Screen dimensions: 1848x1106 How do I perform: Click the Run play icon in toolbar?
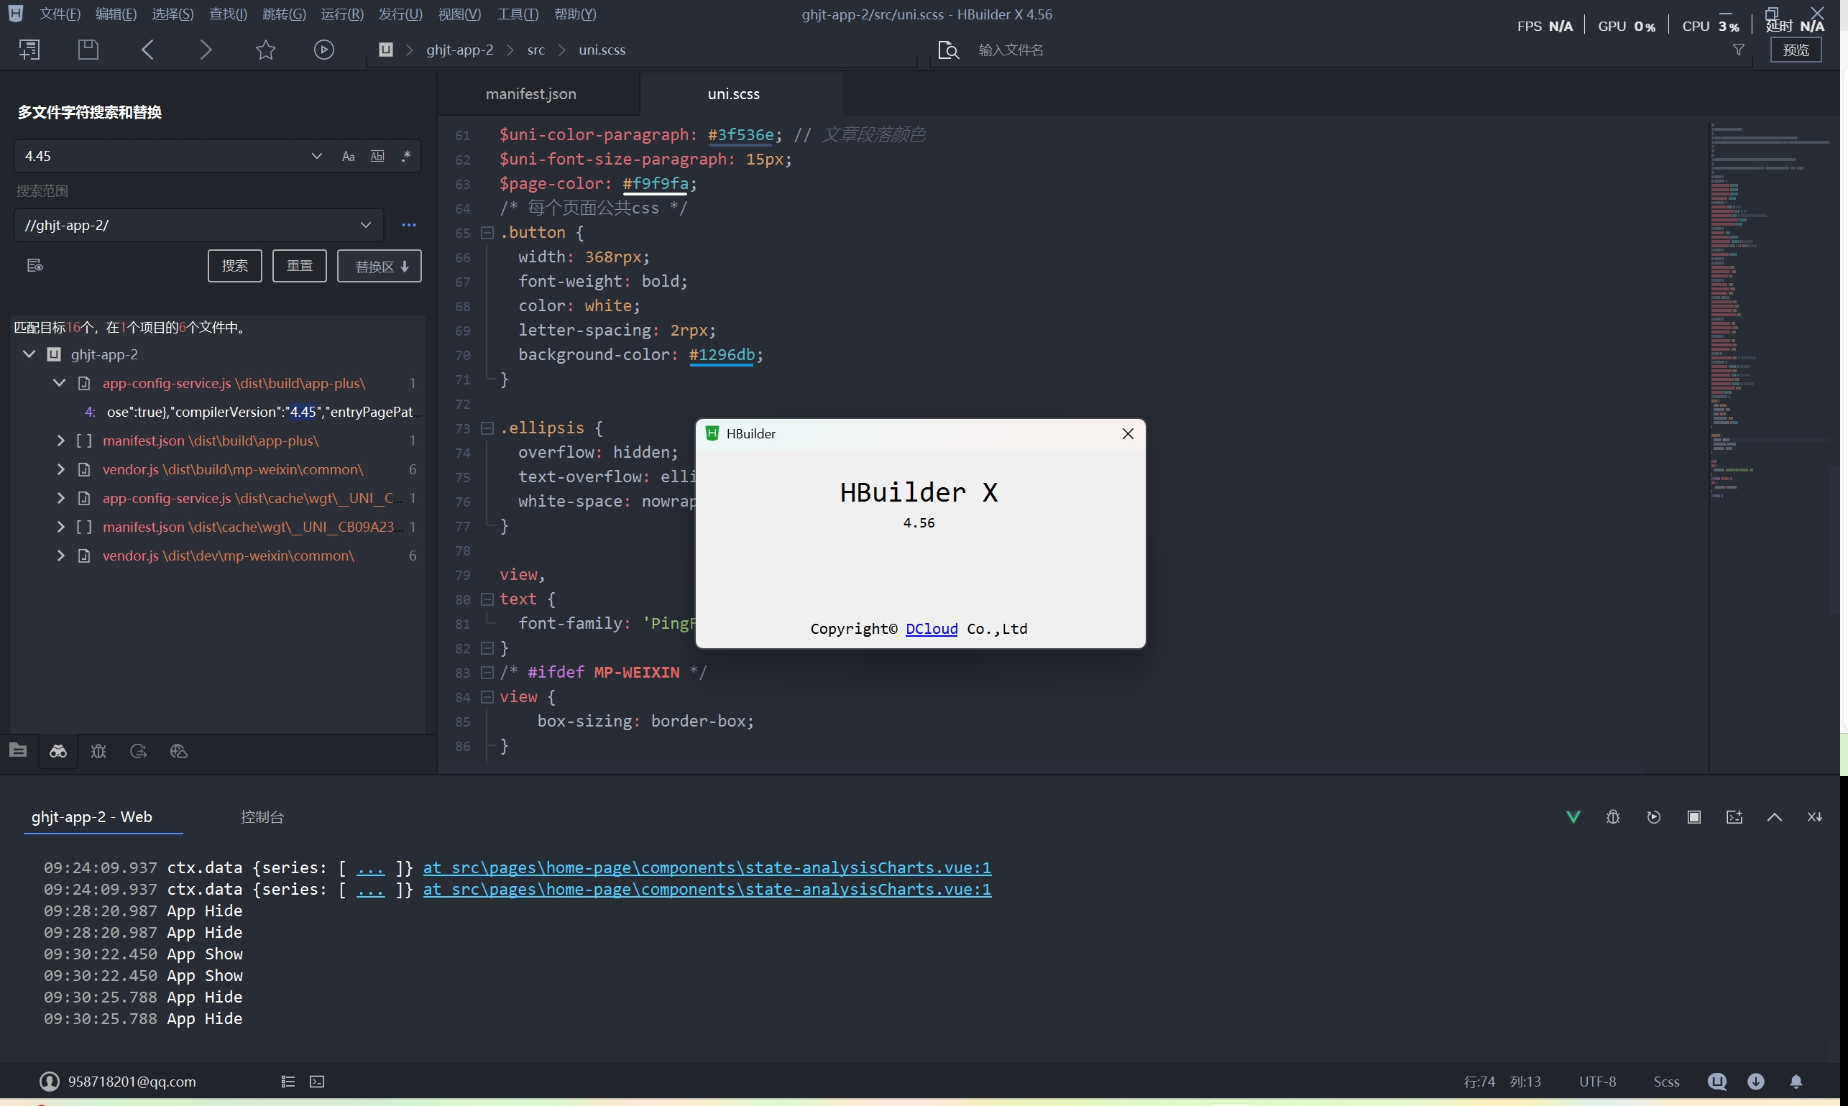coord(323,50)
